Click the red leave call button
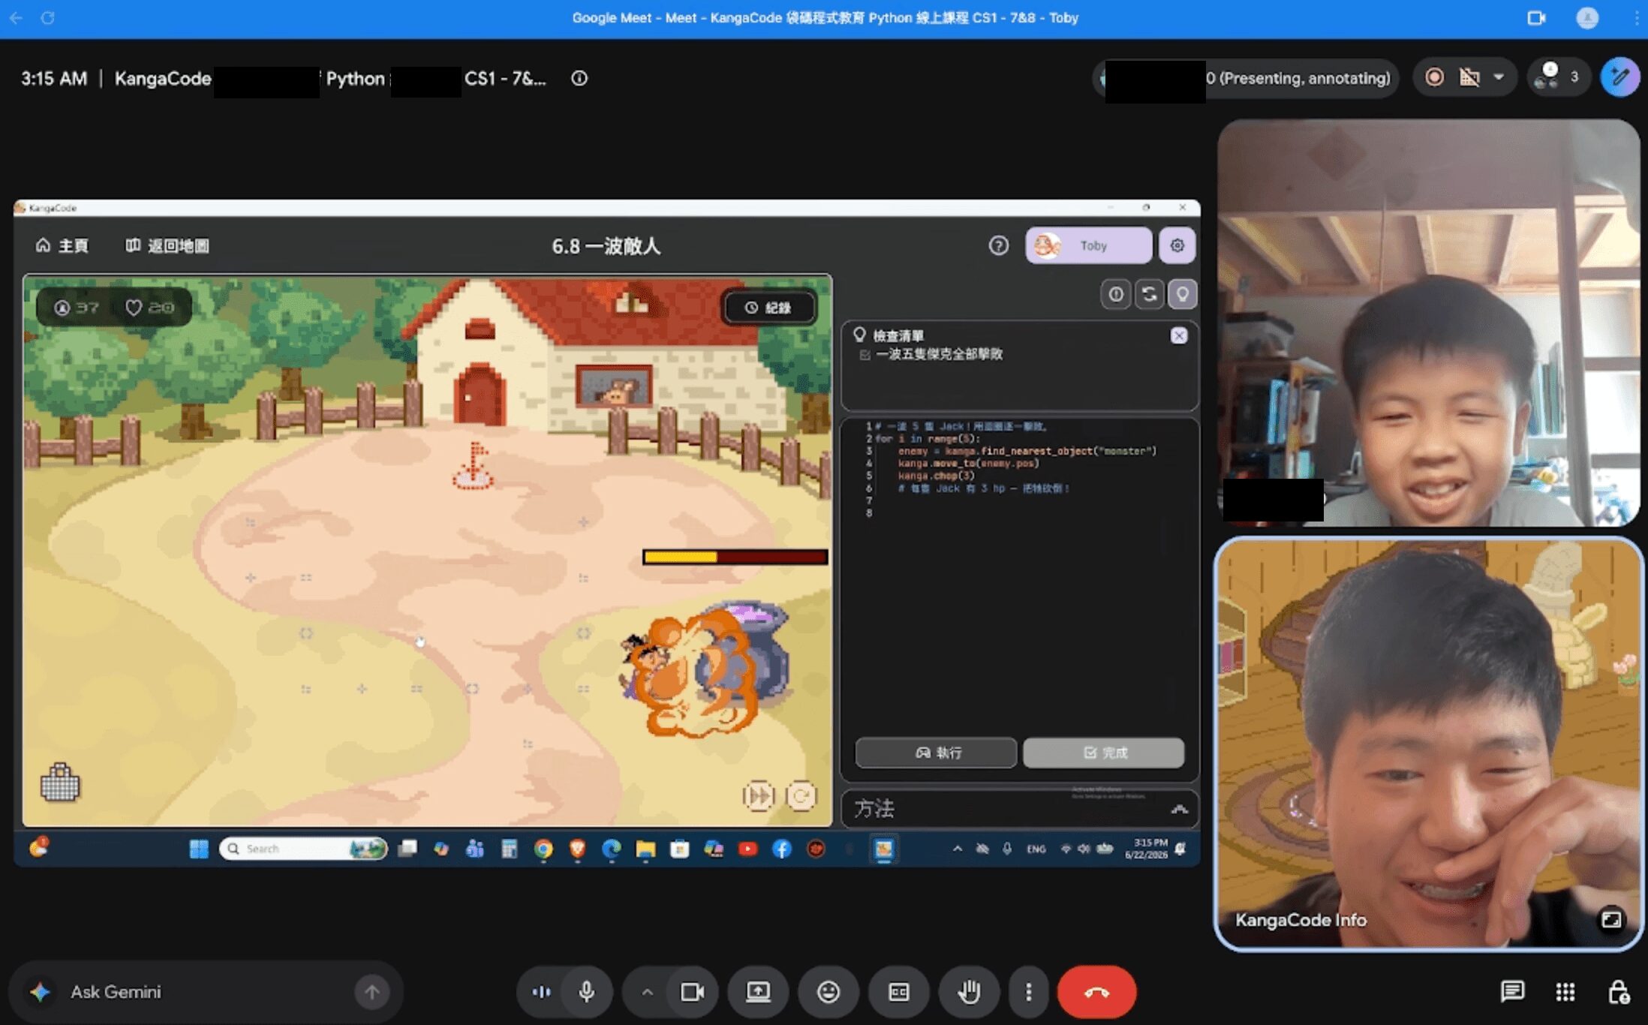The width and height of the screenshot is (1648, 1025). pyautogui.click(x=1096, y=992)
